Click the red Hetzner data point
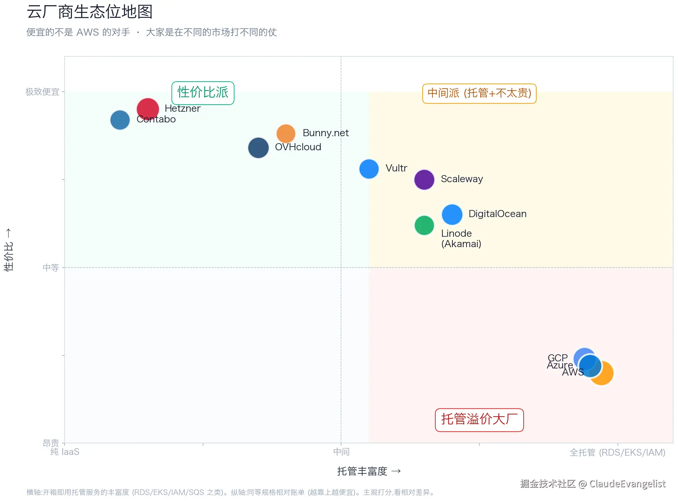The image size is (678, 502). (148, 109)
